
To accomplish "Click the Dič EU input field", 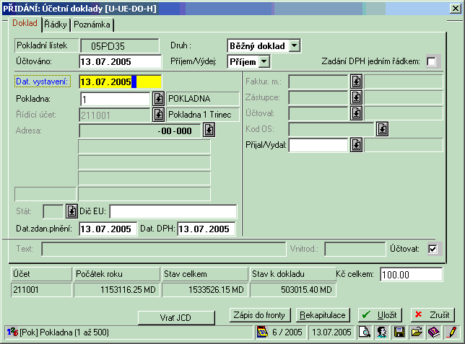I will (173, 211).
